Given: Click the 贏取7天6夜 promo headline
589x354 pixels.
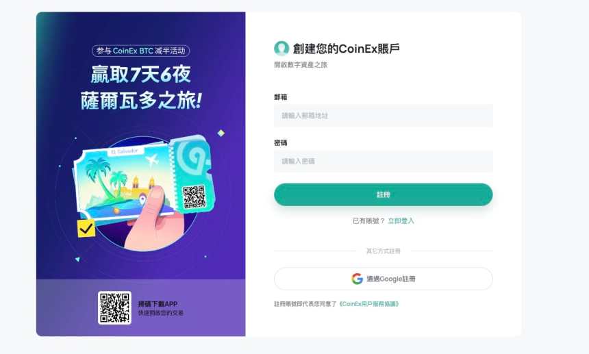Looking at the screenshot, I should [x=141, y=75].
